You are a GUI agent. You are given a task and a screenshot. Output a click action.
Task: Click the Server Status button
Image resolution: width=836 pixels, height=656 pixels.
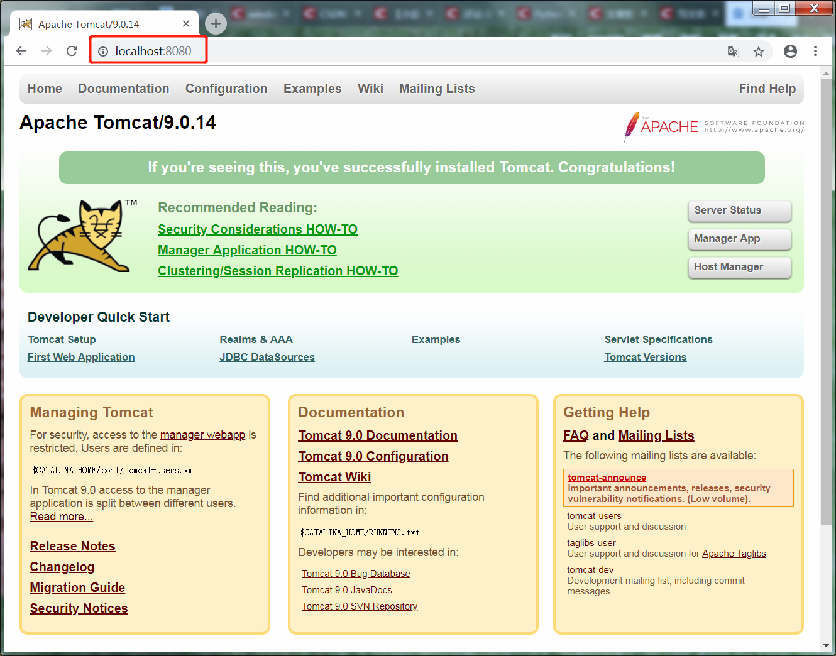click(740, 210)
